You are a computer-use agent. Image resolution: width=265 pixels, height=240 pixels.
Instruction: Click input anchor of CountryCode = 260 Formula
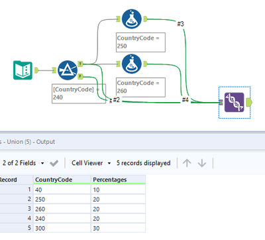click(118, 64)
